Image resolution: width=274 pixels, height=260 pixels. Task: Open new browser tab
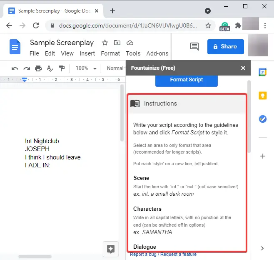112,11
